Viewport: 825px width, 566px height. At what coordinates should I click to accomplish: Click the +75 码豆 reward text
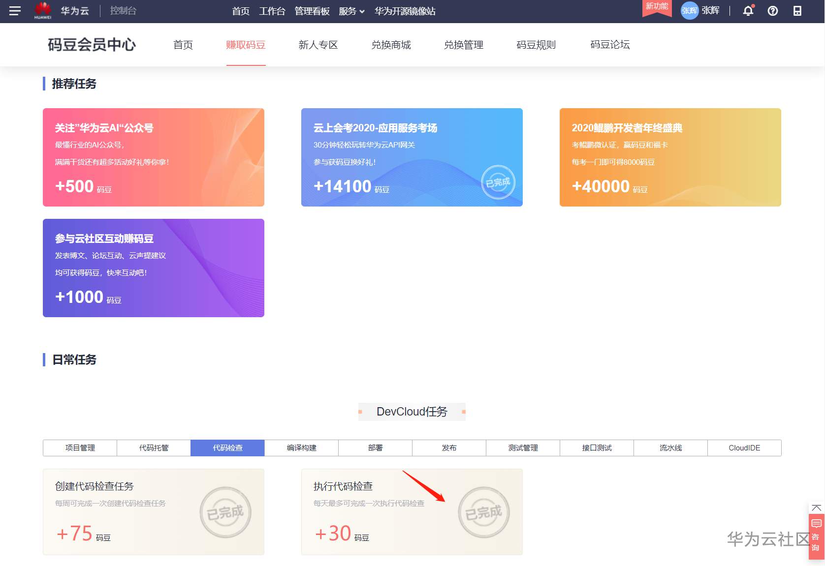tap(83, 534)
